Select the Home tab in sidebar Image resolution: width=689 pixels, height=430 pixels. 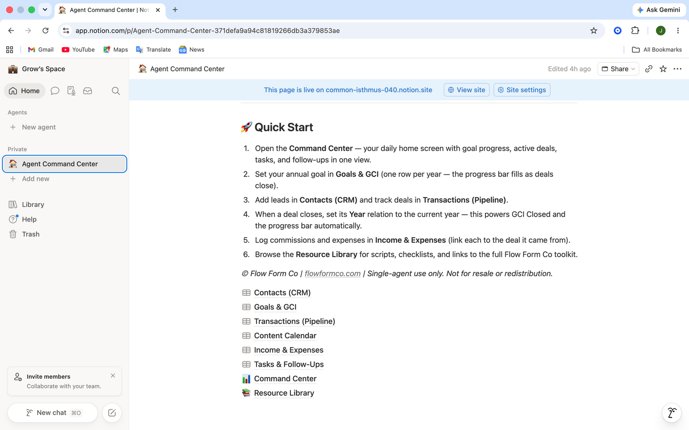click(24, 90)
